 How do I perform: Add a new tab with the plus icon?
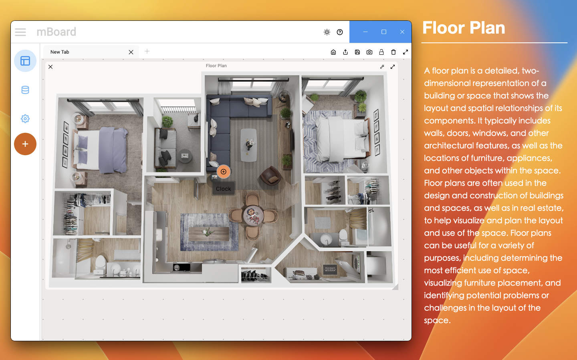(147, 51)
